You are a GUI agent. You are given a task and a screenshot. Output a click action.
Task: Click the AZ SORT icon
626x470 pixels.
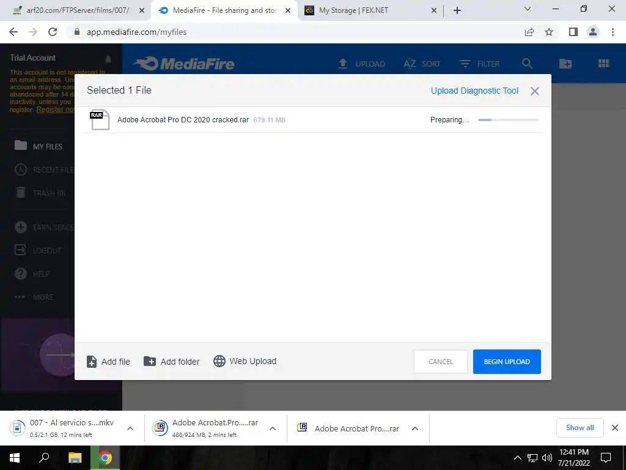410,64
